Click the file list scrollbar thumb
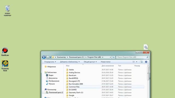Image resolution: width=175 pixels, height=98 pixels. point(148,73)
